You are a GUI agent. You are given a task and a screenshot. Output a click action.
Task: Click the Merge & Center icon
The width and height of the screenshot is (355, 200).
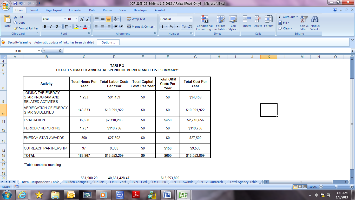[x=129, y=27]
